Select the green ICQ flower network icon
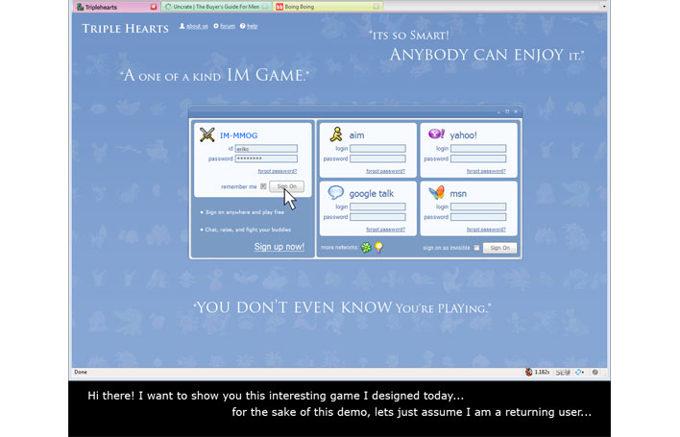Viewport: 680px width, 437px height. (x=366, y=248)
